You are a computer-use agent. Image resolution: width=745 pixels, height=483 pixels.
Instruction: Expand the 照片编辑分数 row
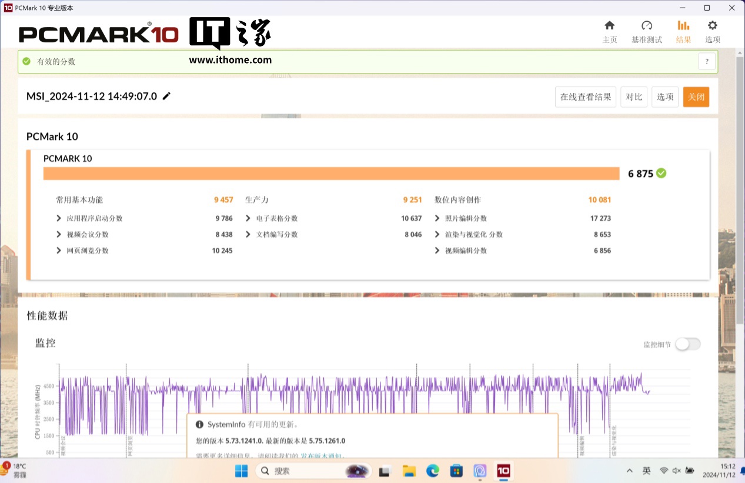coord(437,218)
